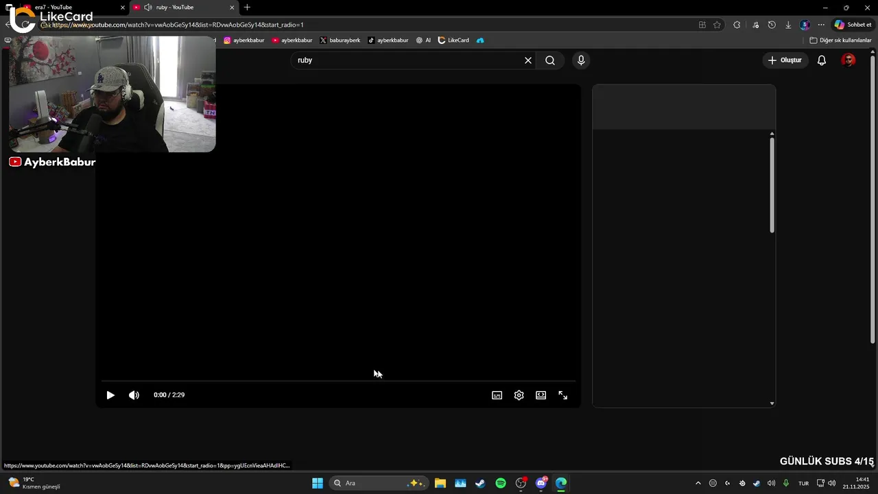The width and height of the screenshot is (878, 494).
Task: Open the YouTube notifications bell
Action: click(x=822, y=60)
